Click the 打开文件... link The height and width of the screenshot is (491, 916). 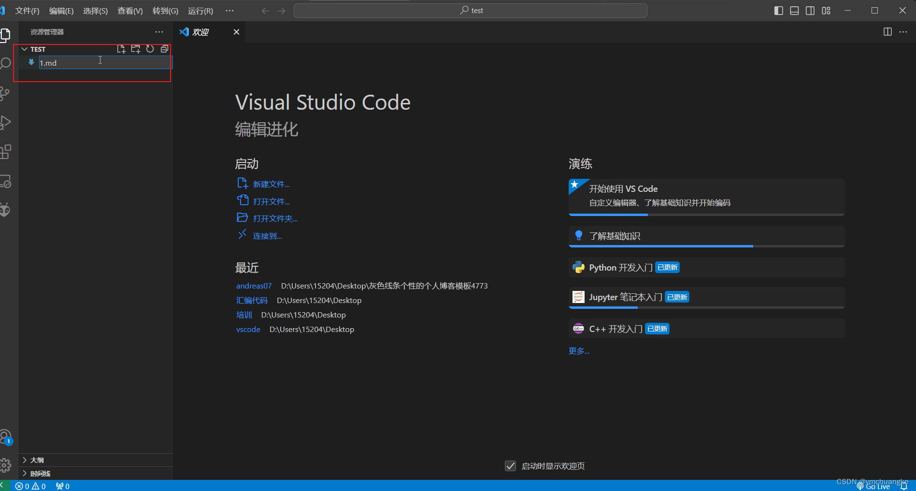pyautogui.click(x=272, y=202)
